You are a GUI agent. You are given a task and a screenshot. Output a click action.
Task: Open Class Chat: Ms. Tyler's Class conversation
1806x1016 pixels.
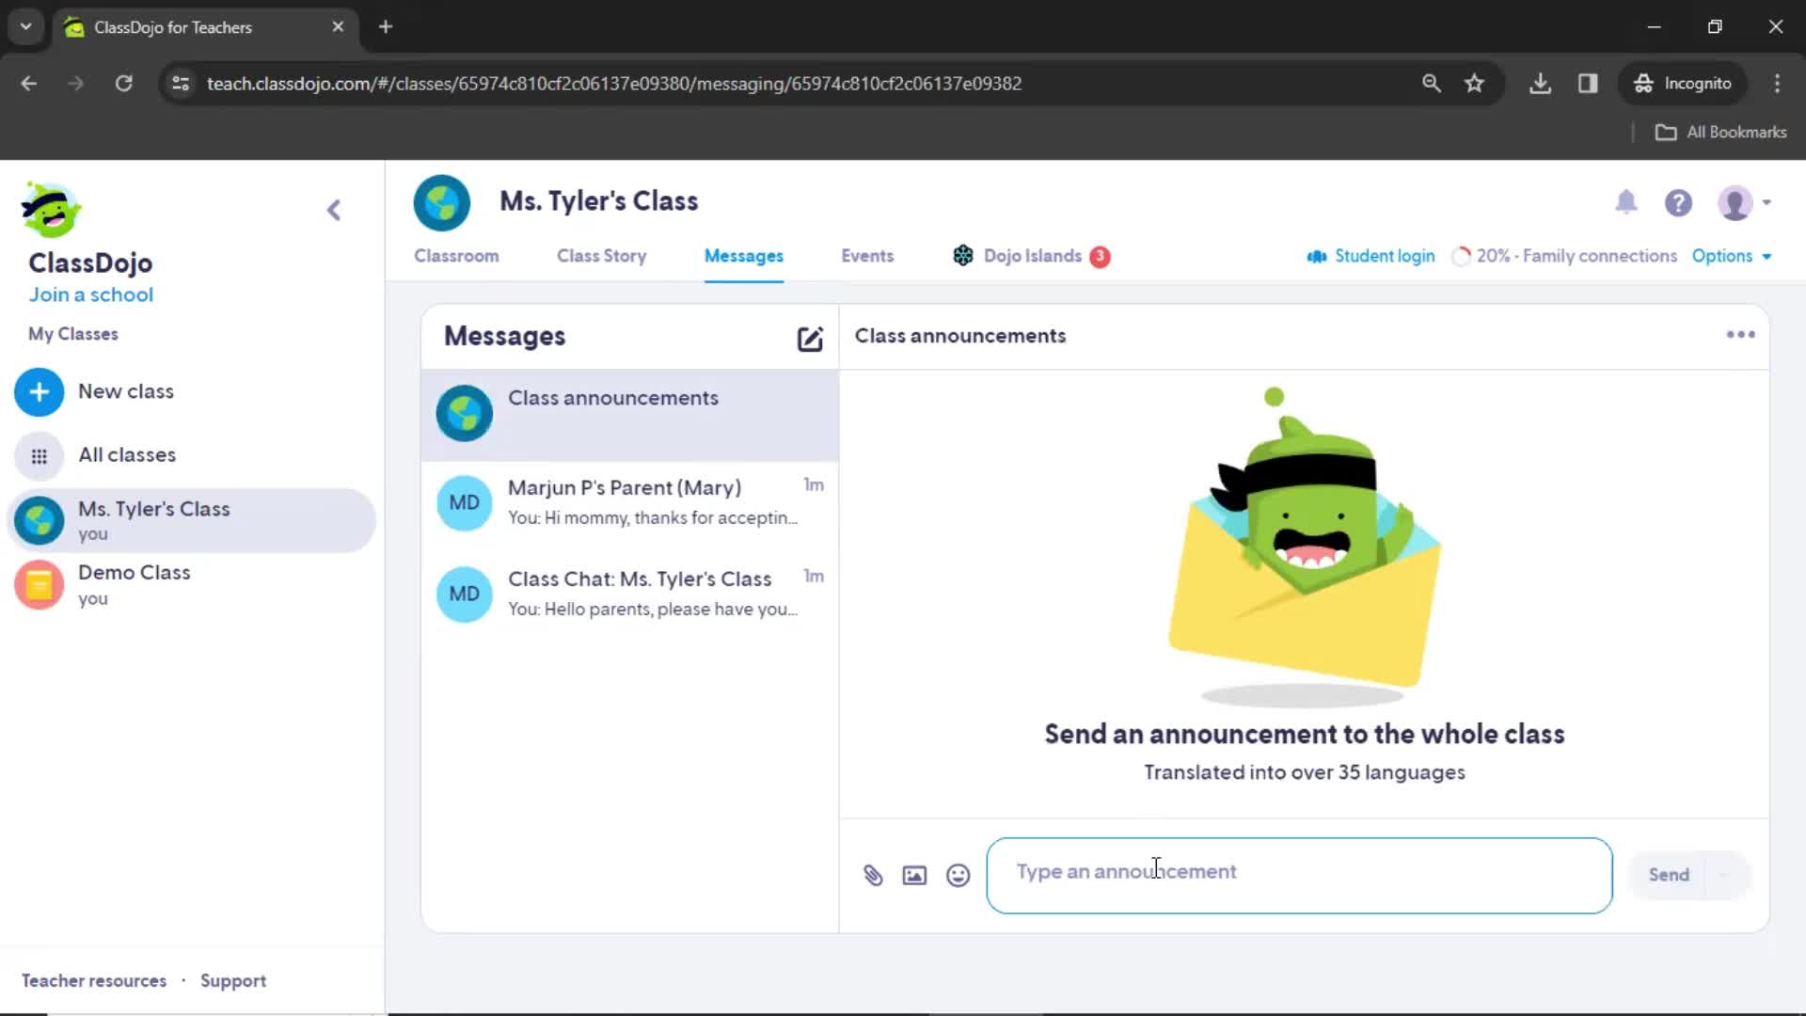coord(629,595)
